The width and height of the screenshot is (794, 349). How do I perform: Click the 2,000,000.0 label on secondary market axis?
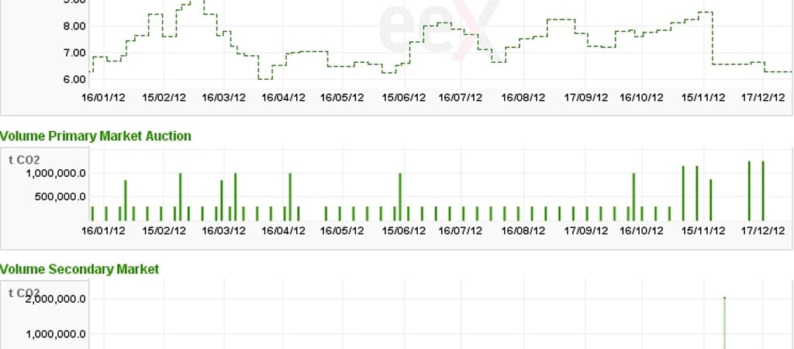coord(56,299)
